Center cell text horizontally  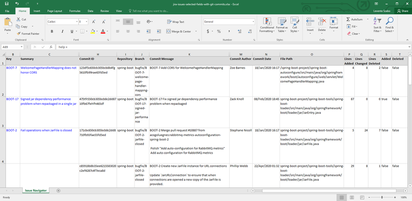(128, 31)
